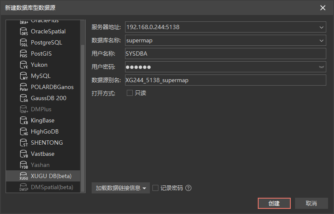
Task: Choose the PostGIS icon in list
Action: (24, 54)
